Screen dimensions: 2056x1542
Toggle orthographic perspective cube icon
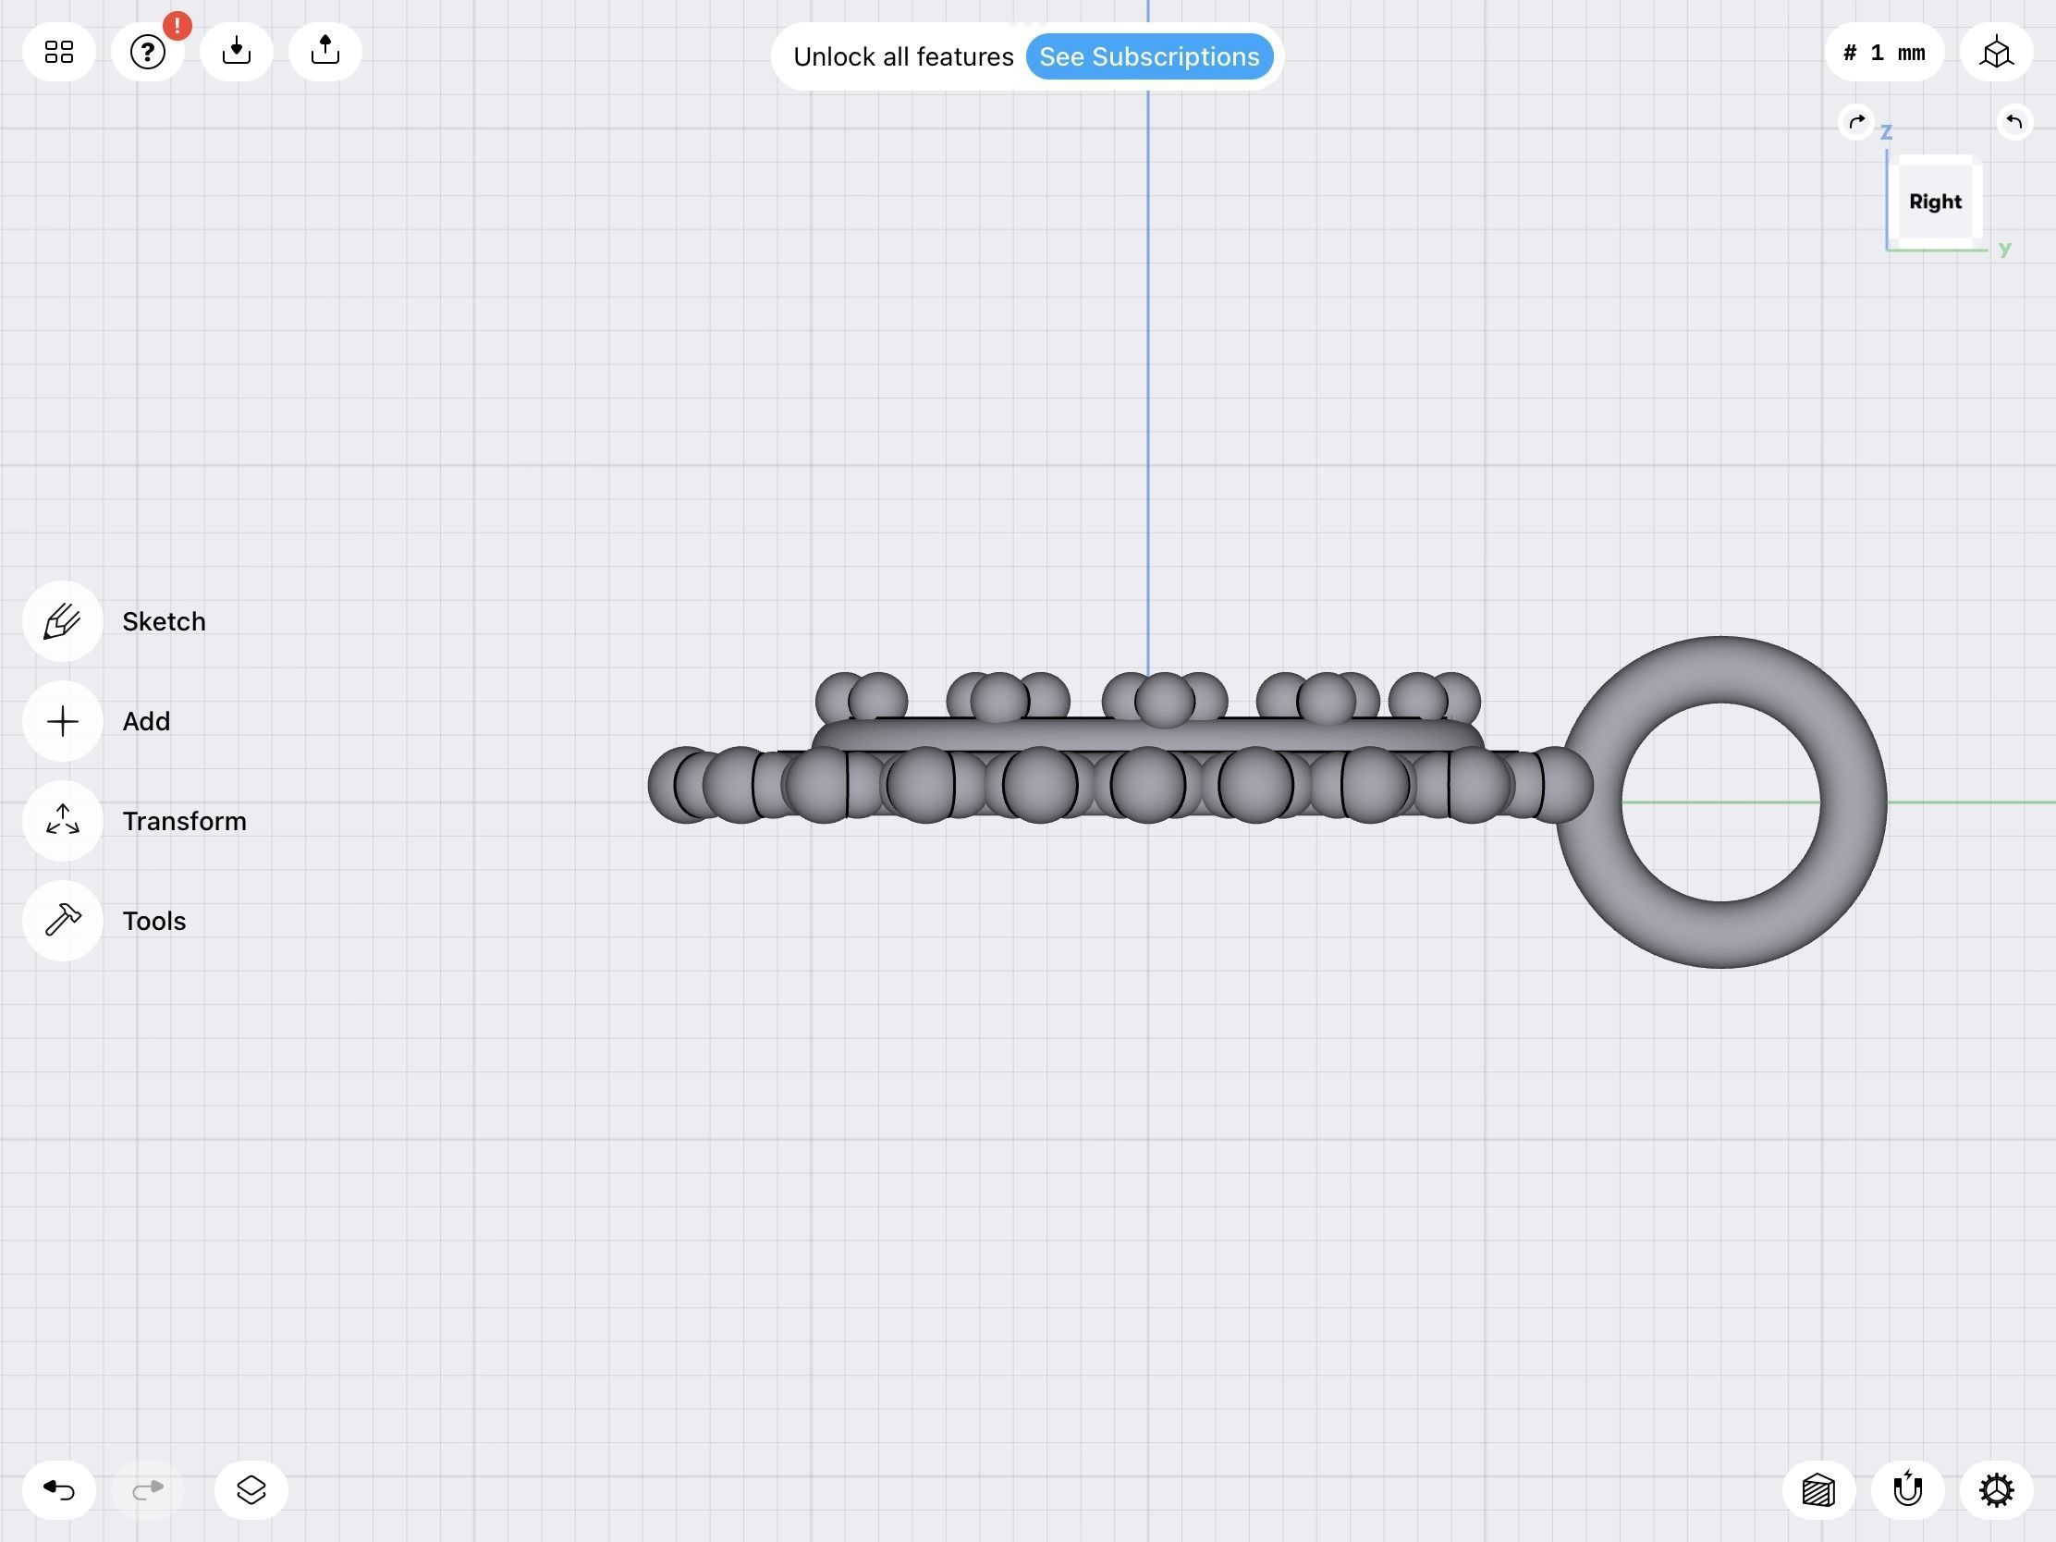click(1997, 53)
